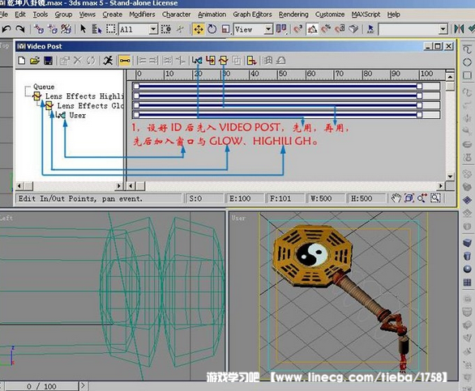Image resolution: width=475 pixels, height=391 pixels.
Task: Open the named selection sets editor icon
Action: tap(370, 29)
